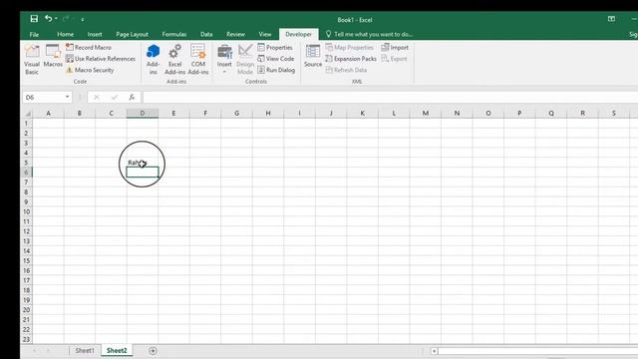Click the Tell me what you want to do box
Screen dimensions: 638x359
(369, 34)
